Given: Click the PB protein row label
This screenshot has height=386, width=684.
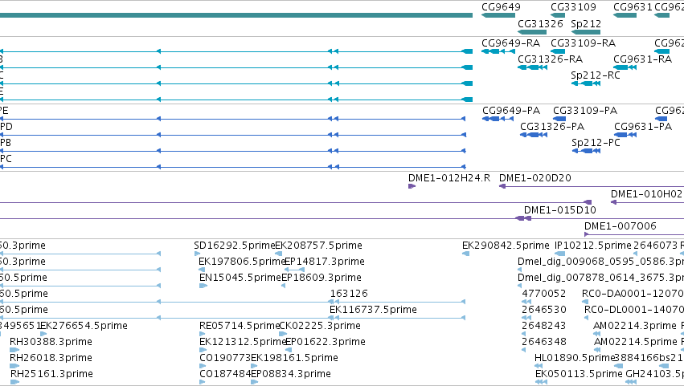Looking at the screenshot, I should 6,143.
